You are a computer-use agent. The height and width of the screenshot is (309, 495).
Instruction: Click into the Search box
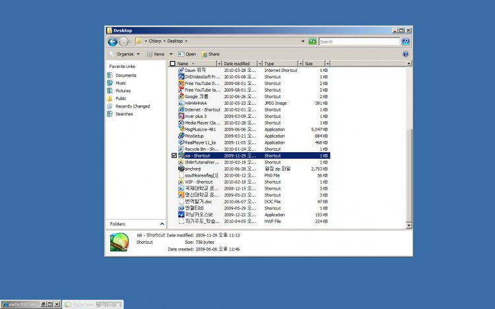pyautogui.click(x=359, y=42)
